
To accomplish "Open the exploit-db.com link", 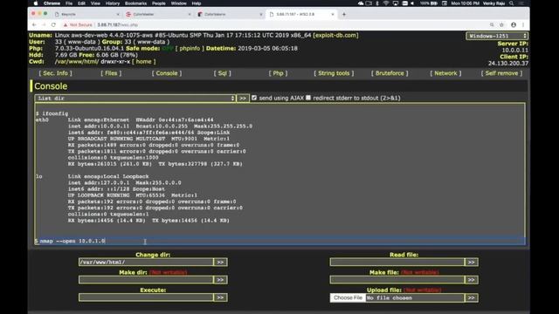I will point(335,35).
